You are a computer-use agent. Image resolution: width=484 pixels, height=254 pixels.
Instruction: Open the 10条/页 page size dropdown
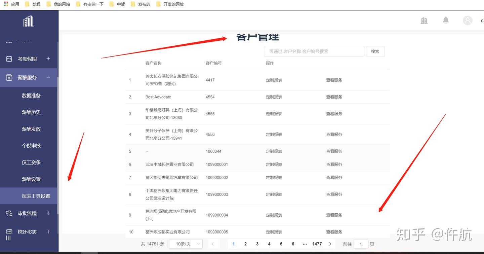pyautogui.click(x=186, y=244)
